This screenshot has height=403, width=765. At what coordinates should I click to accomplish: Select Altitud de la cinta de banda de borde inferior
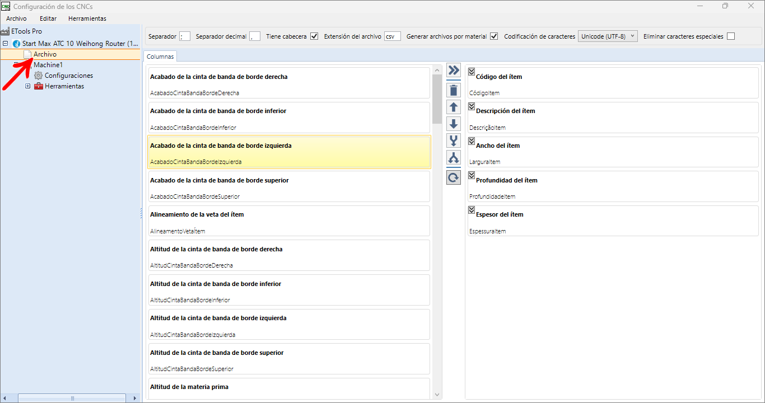288,290
